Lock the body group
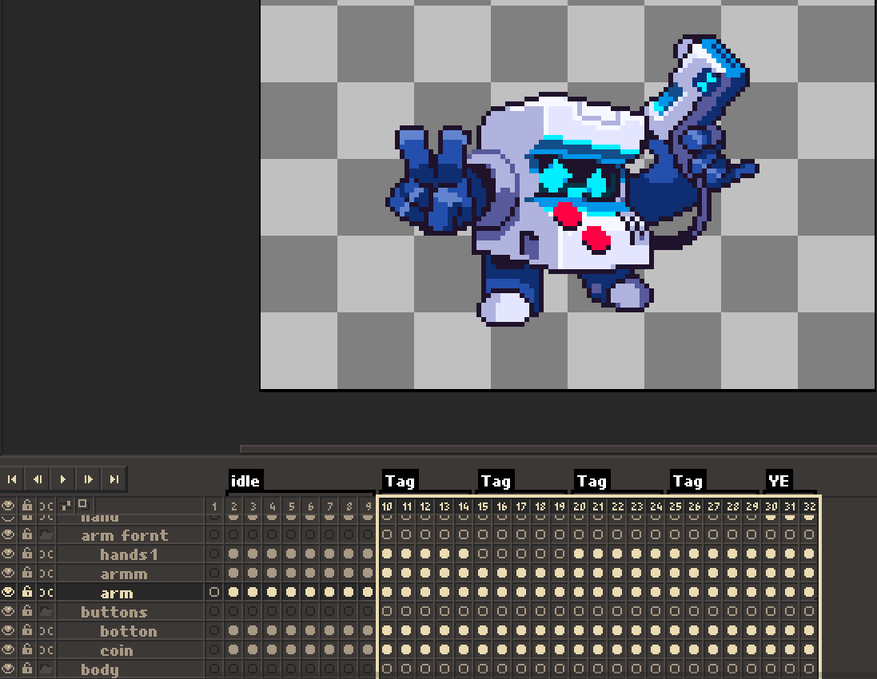Screen dimensions: 877x679 (27, 669)
